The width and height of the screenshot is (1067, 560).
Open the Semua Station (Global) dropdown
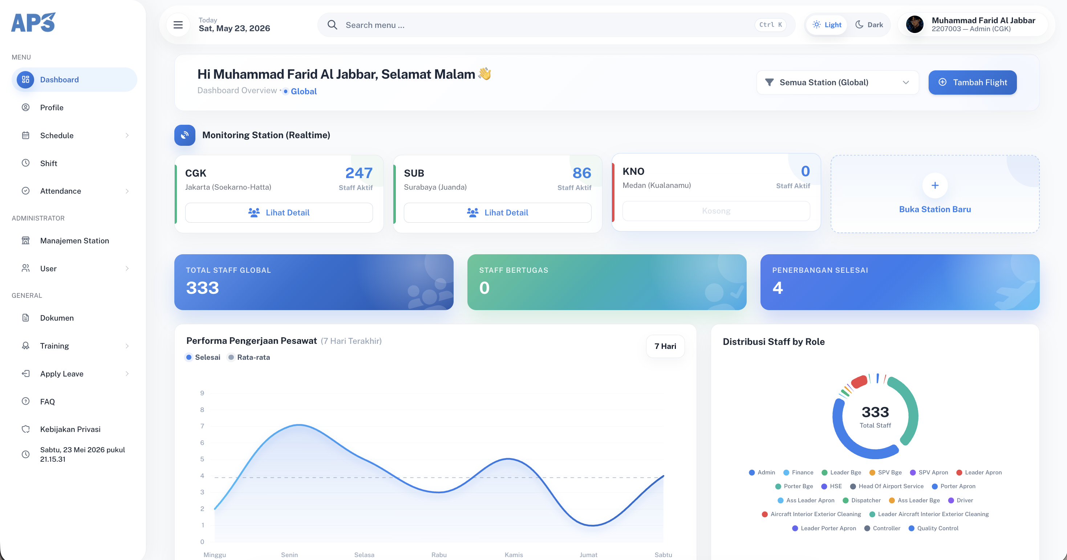837,82
